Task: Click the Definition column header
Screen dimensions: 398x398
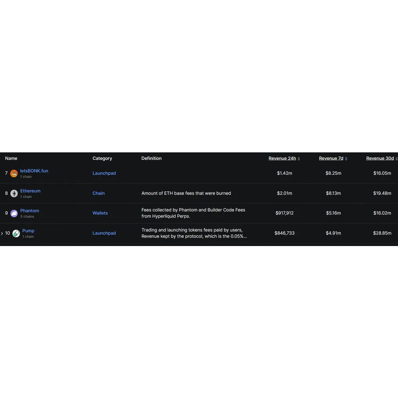Action: pyautogui.click(x=151, y=159)
